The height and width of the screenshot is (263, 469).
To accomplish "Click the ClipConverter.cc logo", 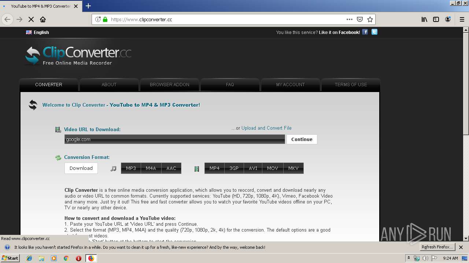I will [78, 56].
